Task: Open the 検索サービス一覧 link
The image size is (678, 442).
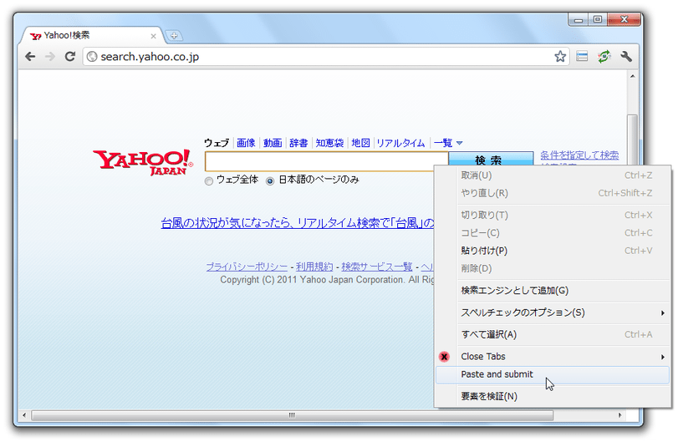Action: pyautogui.click(x=377, y=267)
